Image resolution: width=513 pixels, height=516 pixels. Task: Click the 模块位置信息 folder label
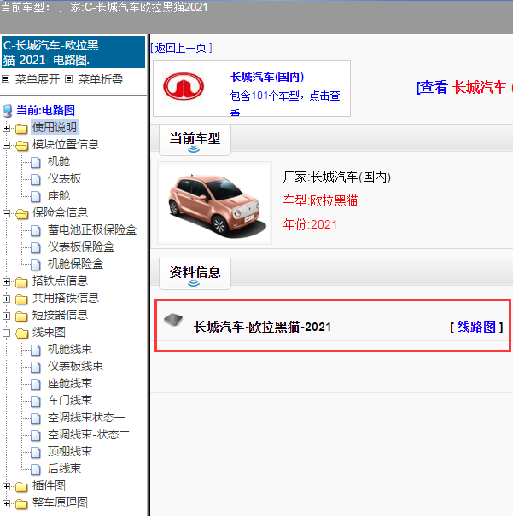point(66,144)
